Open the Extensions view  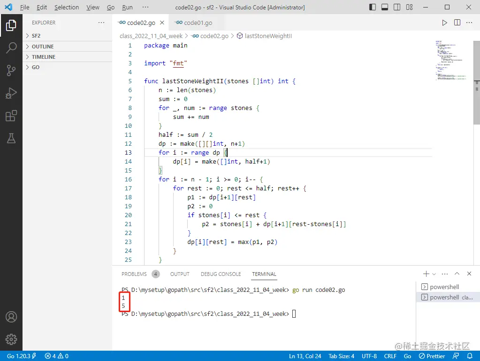click(x=11, y=116)
